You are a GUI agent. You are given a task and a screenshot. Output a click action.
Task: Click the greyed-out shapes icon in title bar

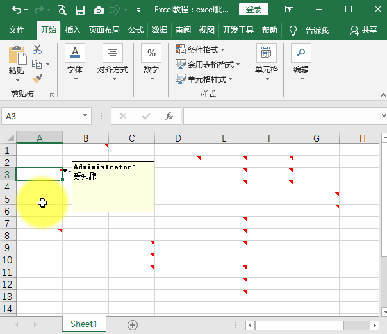[115, 10]
